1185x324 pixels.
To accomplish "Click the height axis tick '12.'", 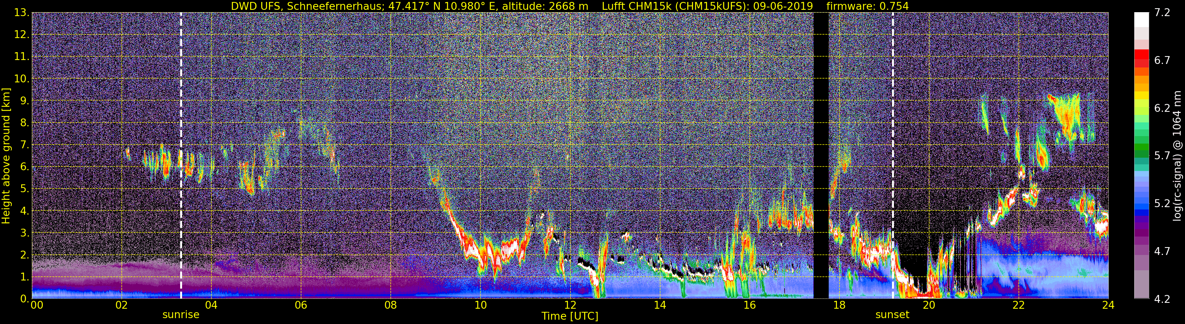I will (x=21, y=35).
